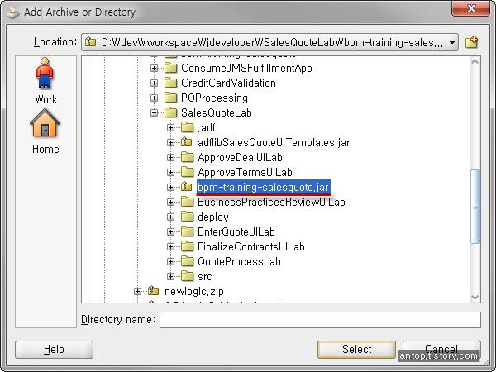Select the EnterQuoteUILab row

[236, 231]
